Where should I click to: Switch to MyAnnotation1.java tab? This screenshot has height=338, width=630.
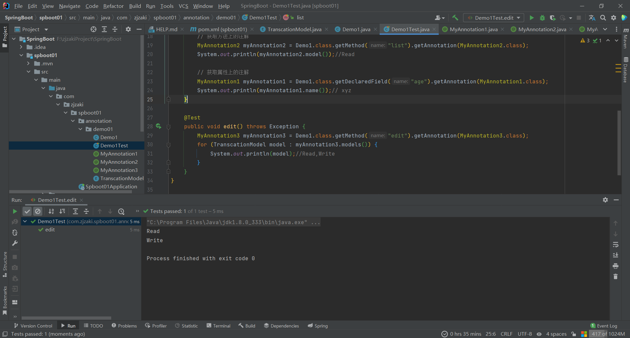(x=473, y=29)
